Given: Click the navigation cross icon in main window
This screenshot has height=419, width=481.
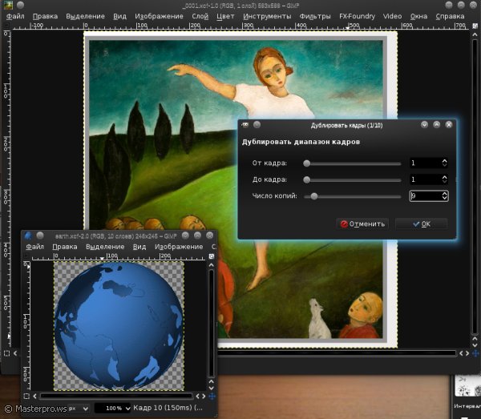Looking at the screenshot, I should [475, 353].
